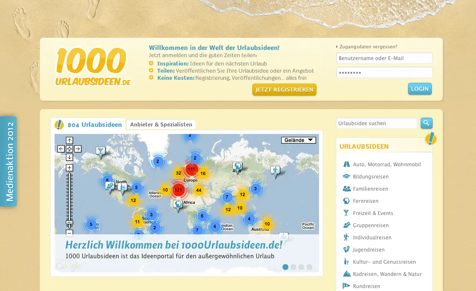Open the Fernreisen category link
The height and width of the screenshot is (291, 476).
pos(366,201)
